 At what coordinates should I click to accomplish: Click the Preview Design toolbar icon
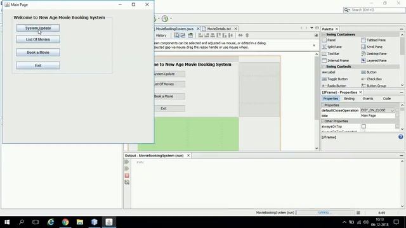pos(190,35)
